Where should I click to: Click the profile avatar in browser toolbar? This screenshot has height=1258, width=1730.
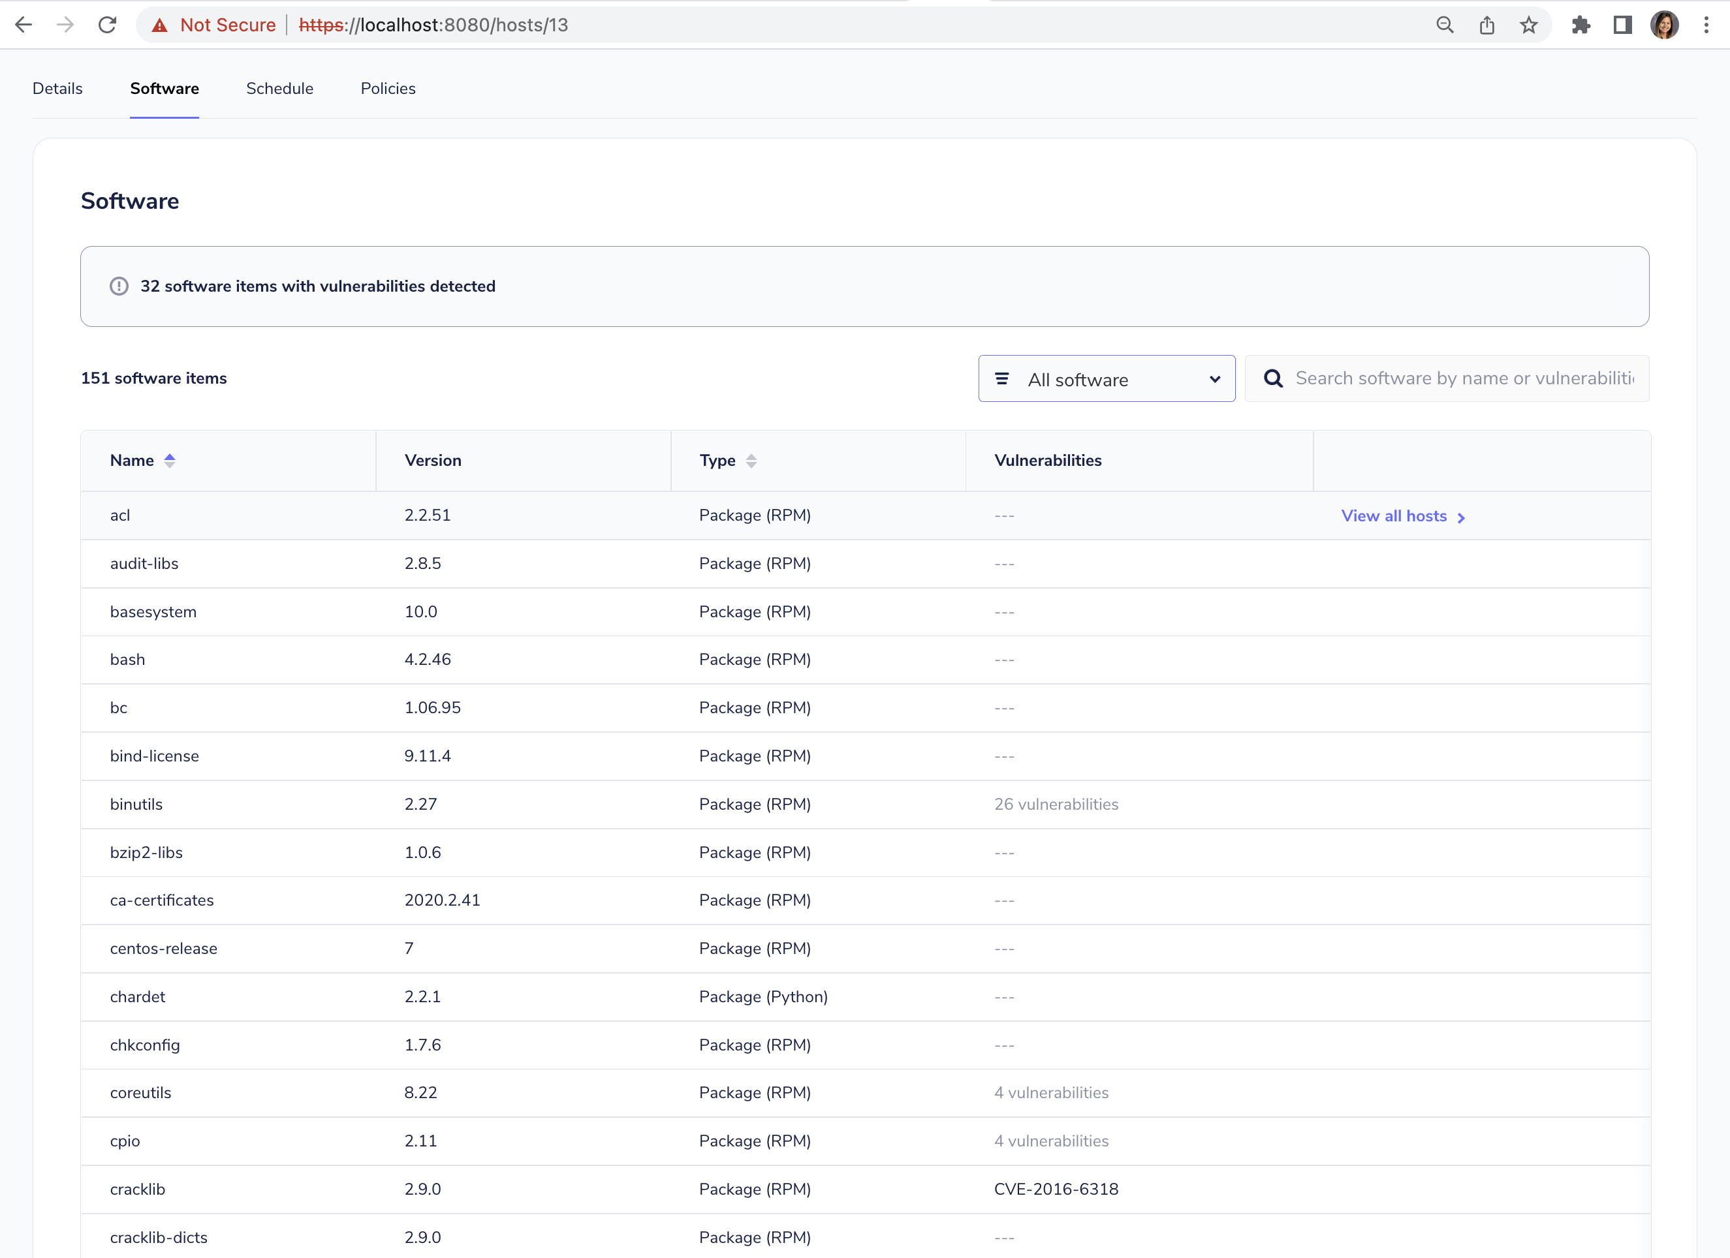[x=1665, y=24]
